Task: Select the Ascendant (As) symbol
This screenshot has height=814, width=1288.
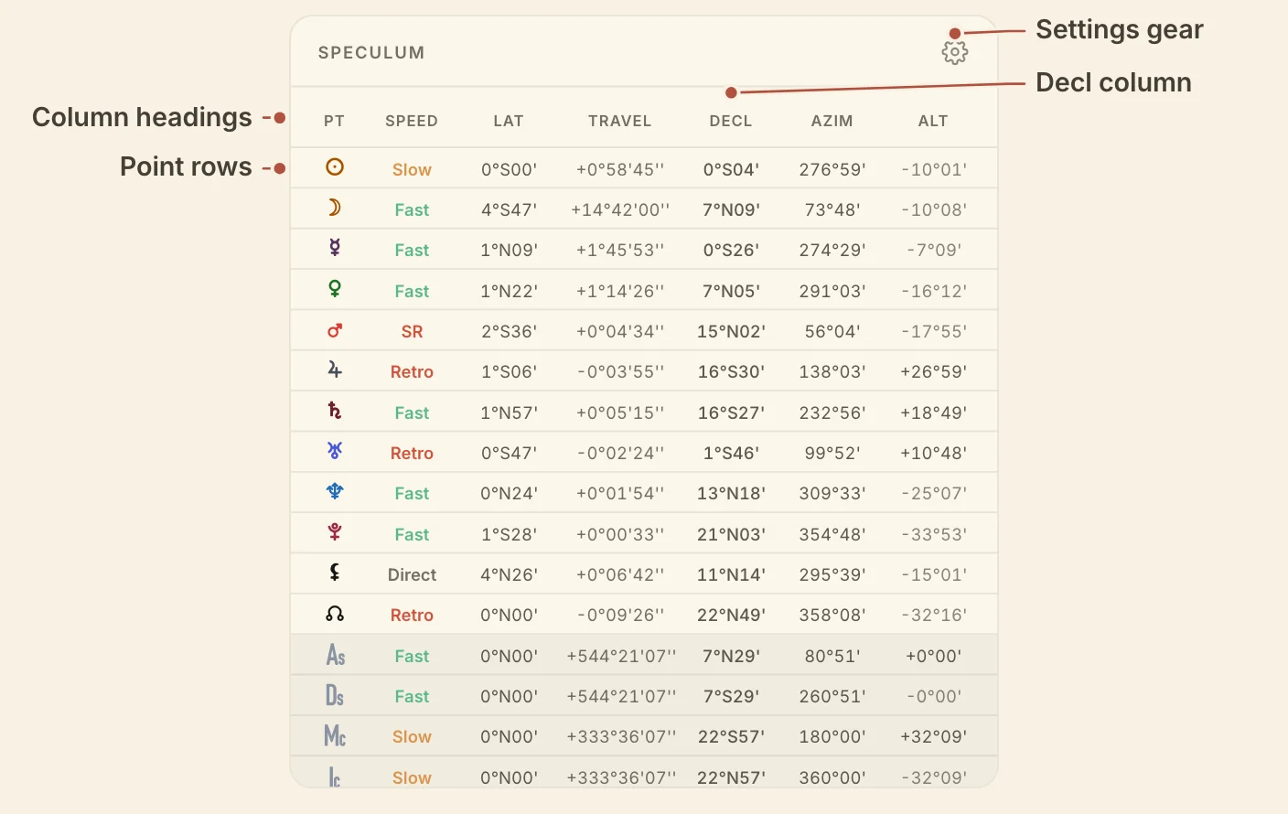Action: point(336,655)
